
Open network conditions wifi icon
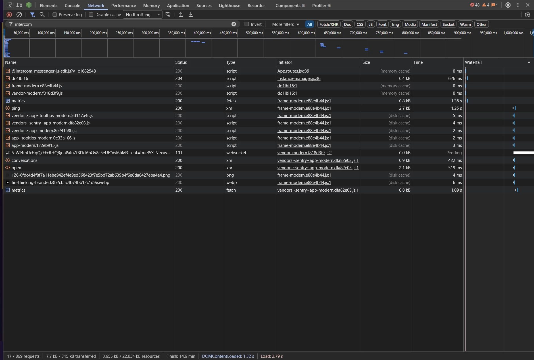coord(168,15)
